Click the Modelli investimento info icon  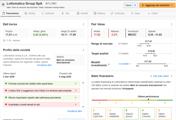109,65
